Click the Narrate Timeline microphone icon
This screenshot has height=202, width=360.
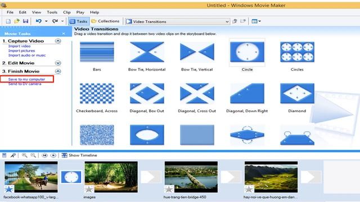click(x=13, y=155)
